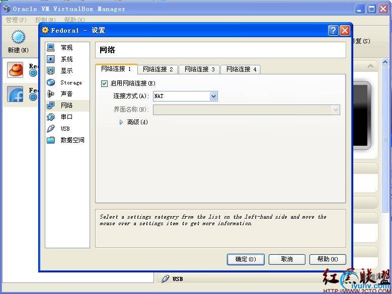Select the Storage disc icon

click(x=51, y=82)
